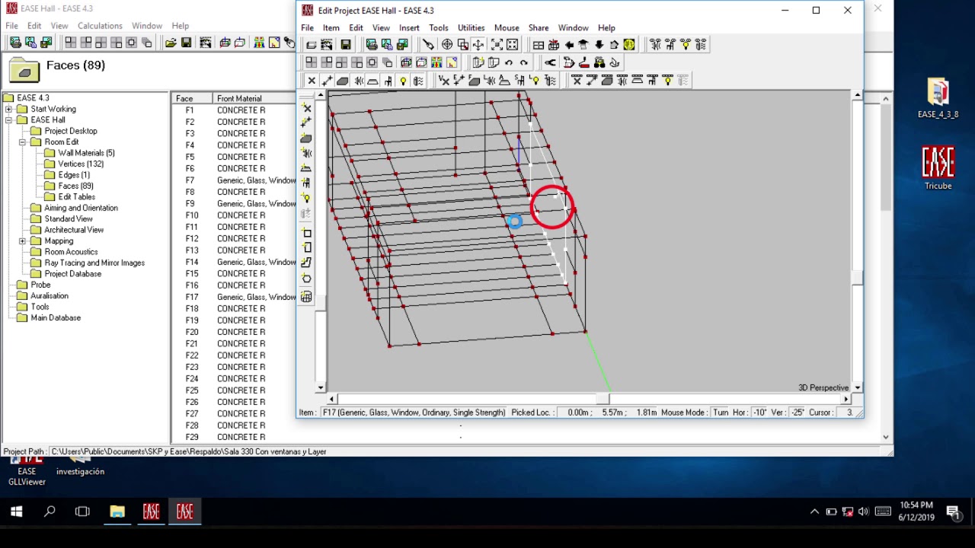Open the Share menu in Edit Project window
Image resolution: width=975 pixels, height=548 pixels.
pyautogui.click(x=539, y=28)
